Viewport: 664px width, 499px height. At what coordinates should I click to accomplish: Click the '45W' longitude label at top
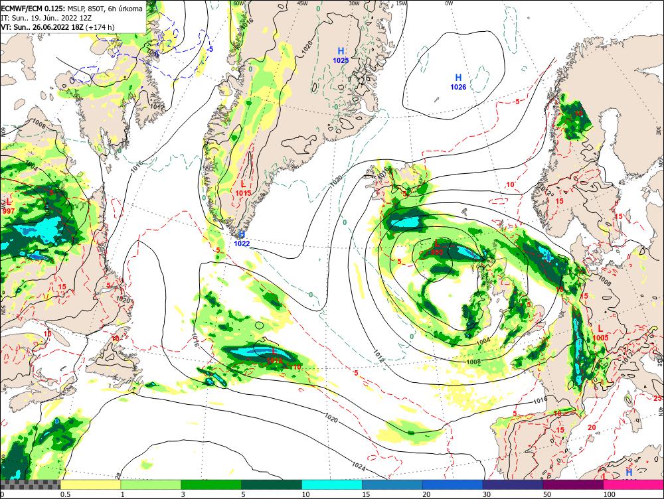(x=302, y=3)
